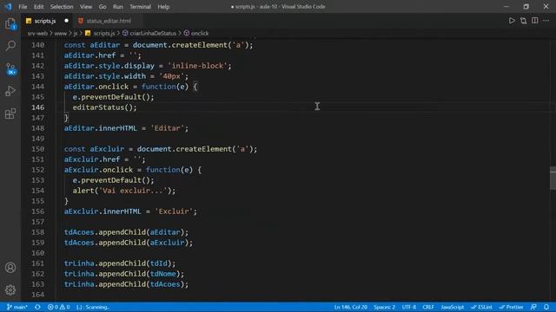Click the alert('Vai excluir...') line
Viewport: 556px width, 312px height.
(x=124, y=191)
